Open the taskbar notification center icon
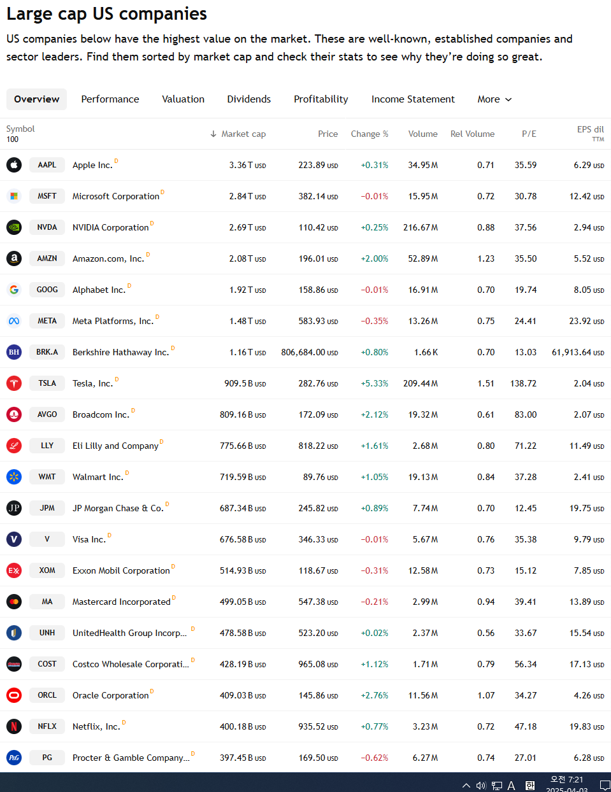The image size is (611, 792). coord(605,786)
